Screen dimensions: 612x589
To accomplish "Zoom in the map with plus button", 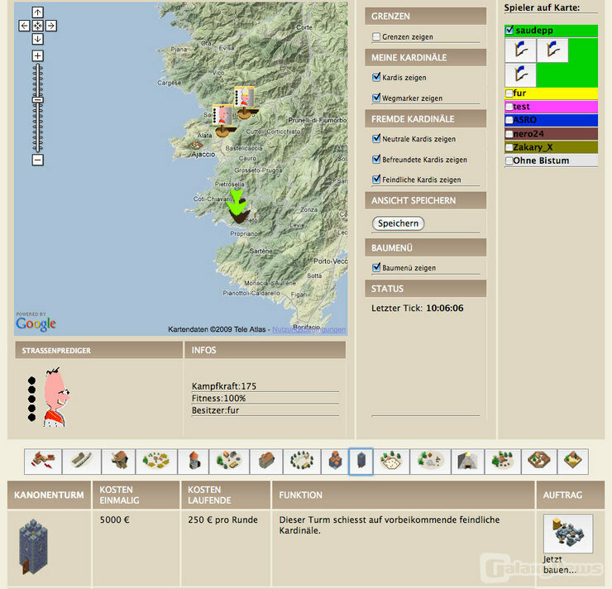I will [37, 55].
